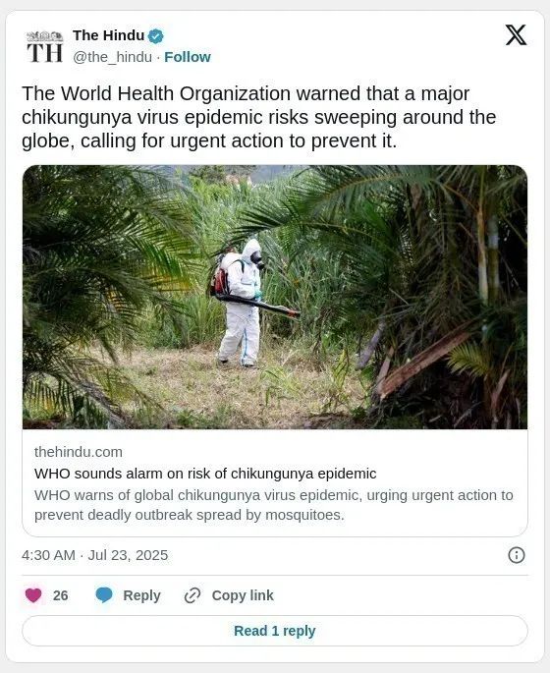Click The Hindu display name

point(109,35)
